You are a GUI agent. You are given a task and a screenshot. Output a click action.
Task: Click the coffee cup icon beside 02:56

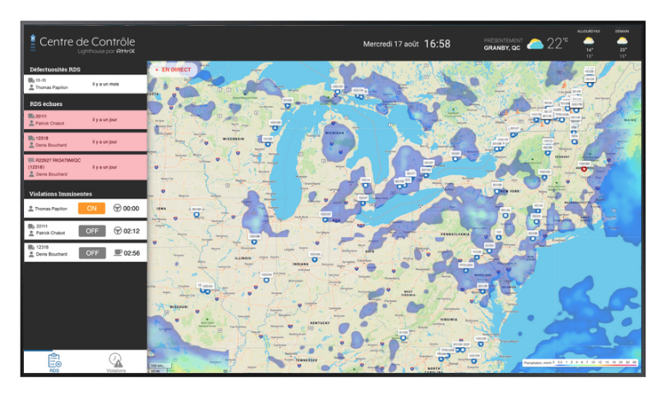[116, 253]
